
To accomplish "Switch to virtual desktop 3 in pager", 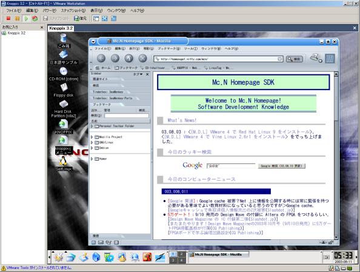I will (x=173, y=260).
